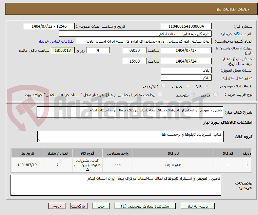
Task: Click the گروه کالا text area
Action: [x=130, y=136]
